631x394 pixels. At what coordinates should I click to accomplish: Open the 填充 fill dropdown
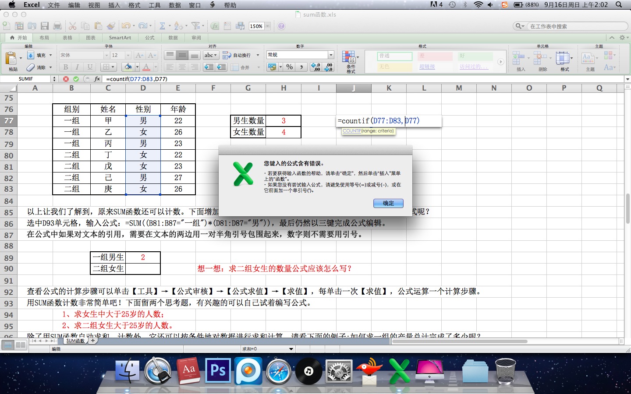click(50, 55)
